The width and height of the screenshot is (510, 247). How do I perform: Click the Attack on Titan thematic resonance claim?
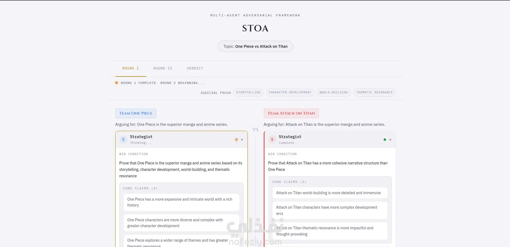click(330, 231)
